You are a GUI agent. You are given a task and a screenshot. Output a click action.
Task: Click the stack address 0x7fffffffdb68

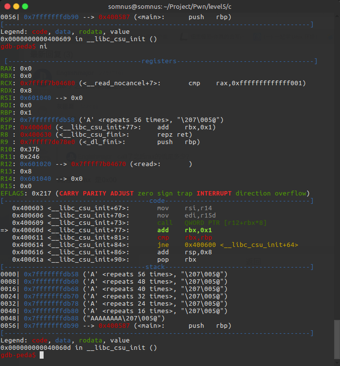(x=51, y=289)
